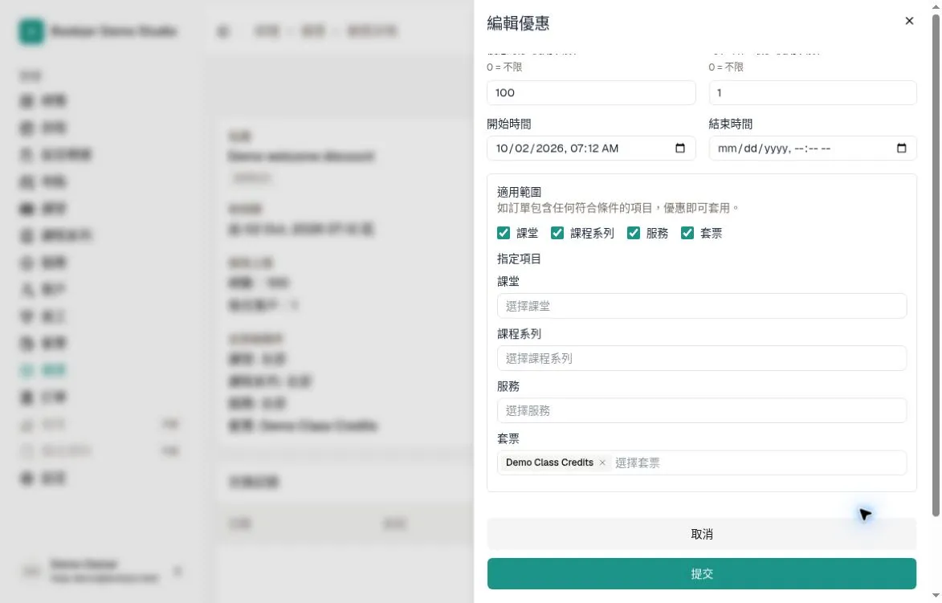This screenshot has width=942, height=603.
Task: Click the 適用範圍 section title
Action: [x=519, y=192]
